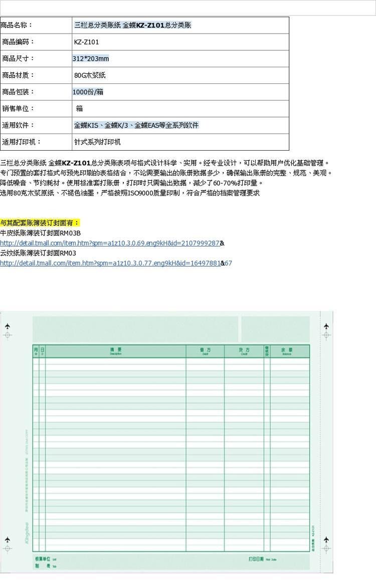Select printer value 针式系列打印机
The image size is (376, 583).
pyautogui.click(x=97, y=142)
